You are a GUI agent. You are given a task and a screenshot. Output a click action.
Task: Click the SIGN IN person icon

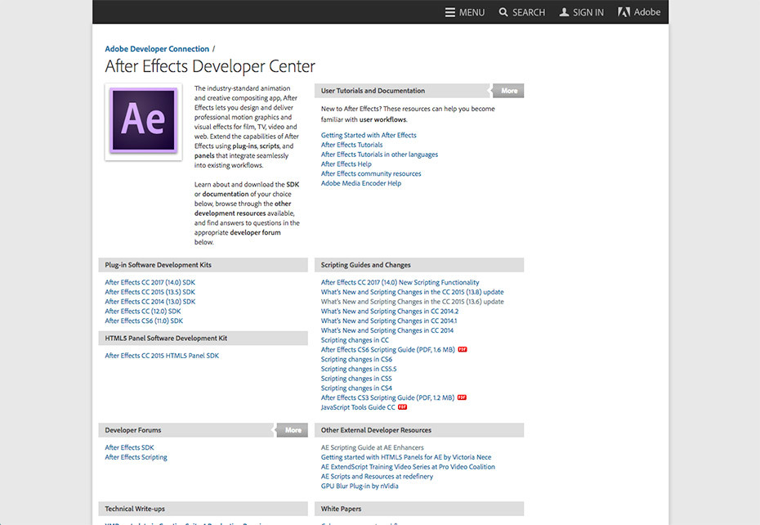[x=564, y=12]
